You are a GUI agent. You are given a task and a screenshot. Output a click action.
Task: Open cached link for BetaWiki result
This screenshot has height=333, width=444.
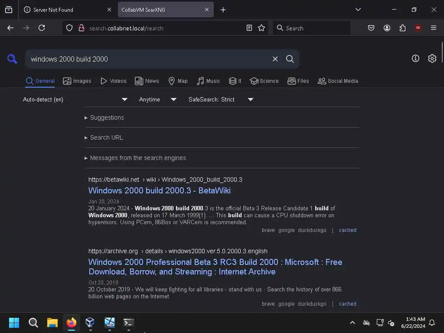[347, 230]
